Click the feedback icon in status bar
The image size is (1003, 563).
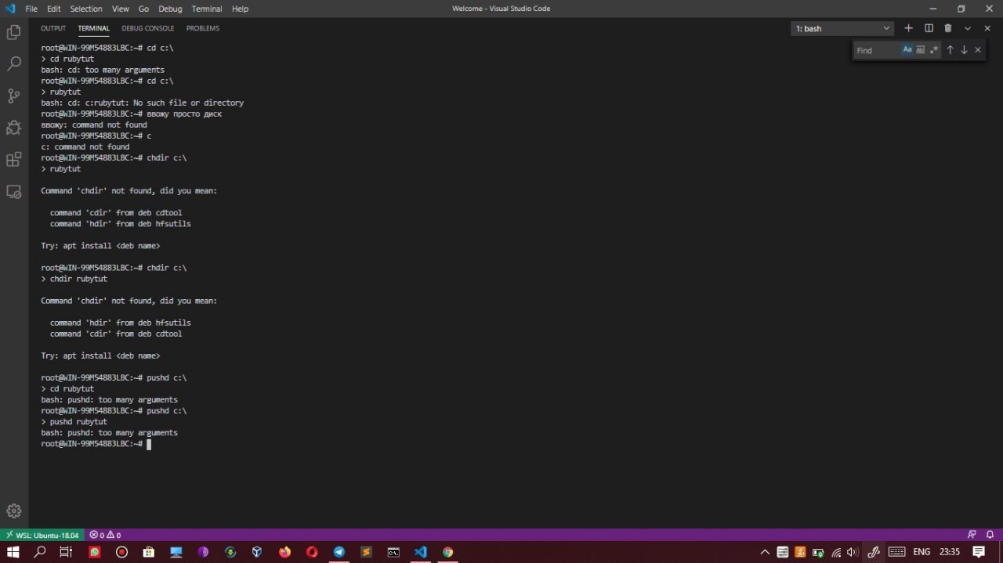click(x=972, y=535)
